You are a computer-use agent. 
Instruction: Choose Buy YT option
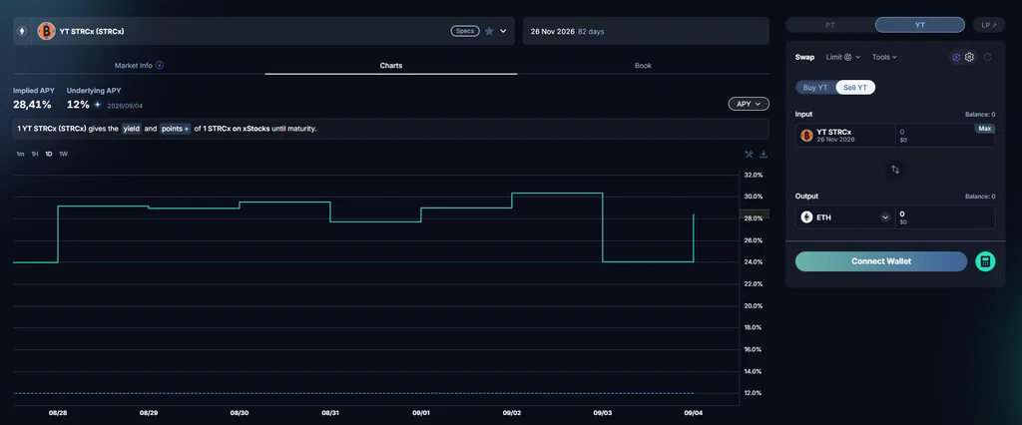pyautogui.click(x=815, y=88)
